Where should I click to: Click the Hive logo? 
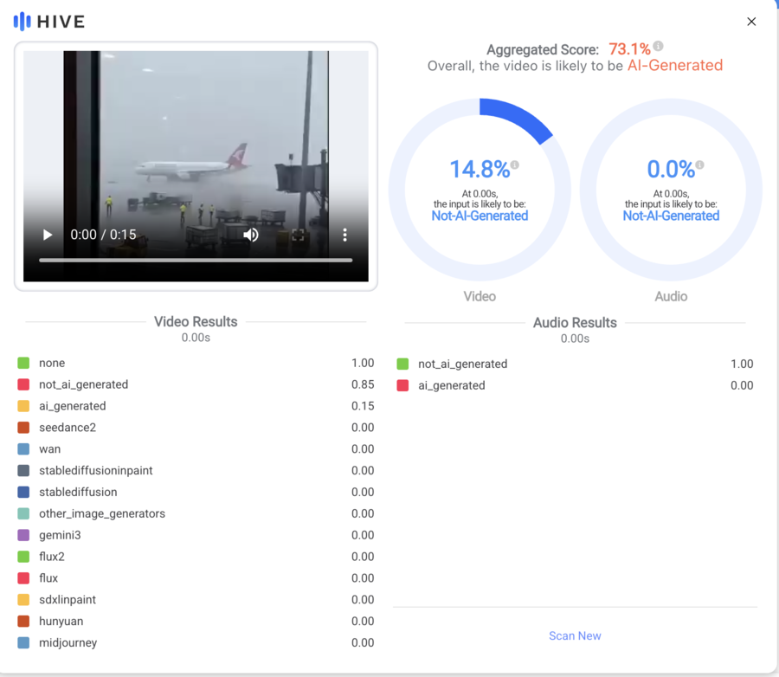pos(49,22)
